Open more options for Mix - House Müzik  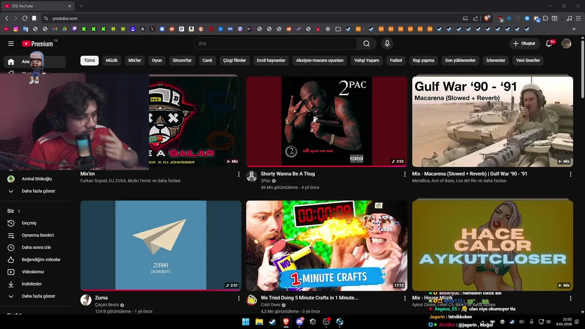570,298
